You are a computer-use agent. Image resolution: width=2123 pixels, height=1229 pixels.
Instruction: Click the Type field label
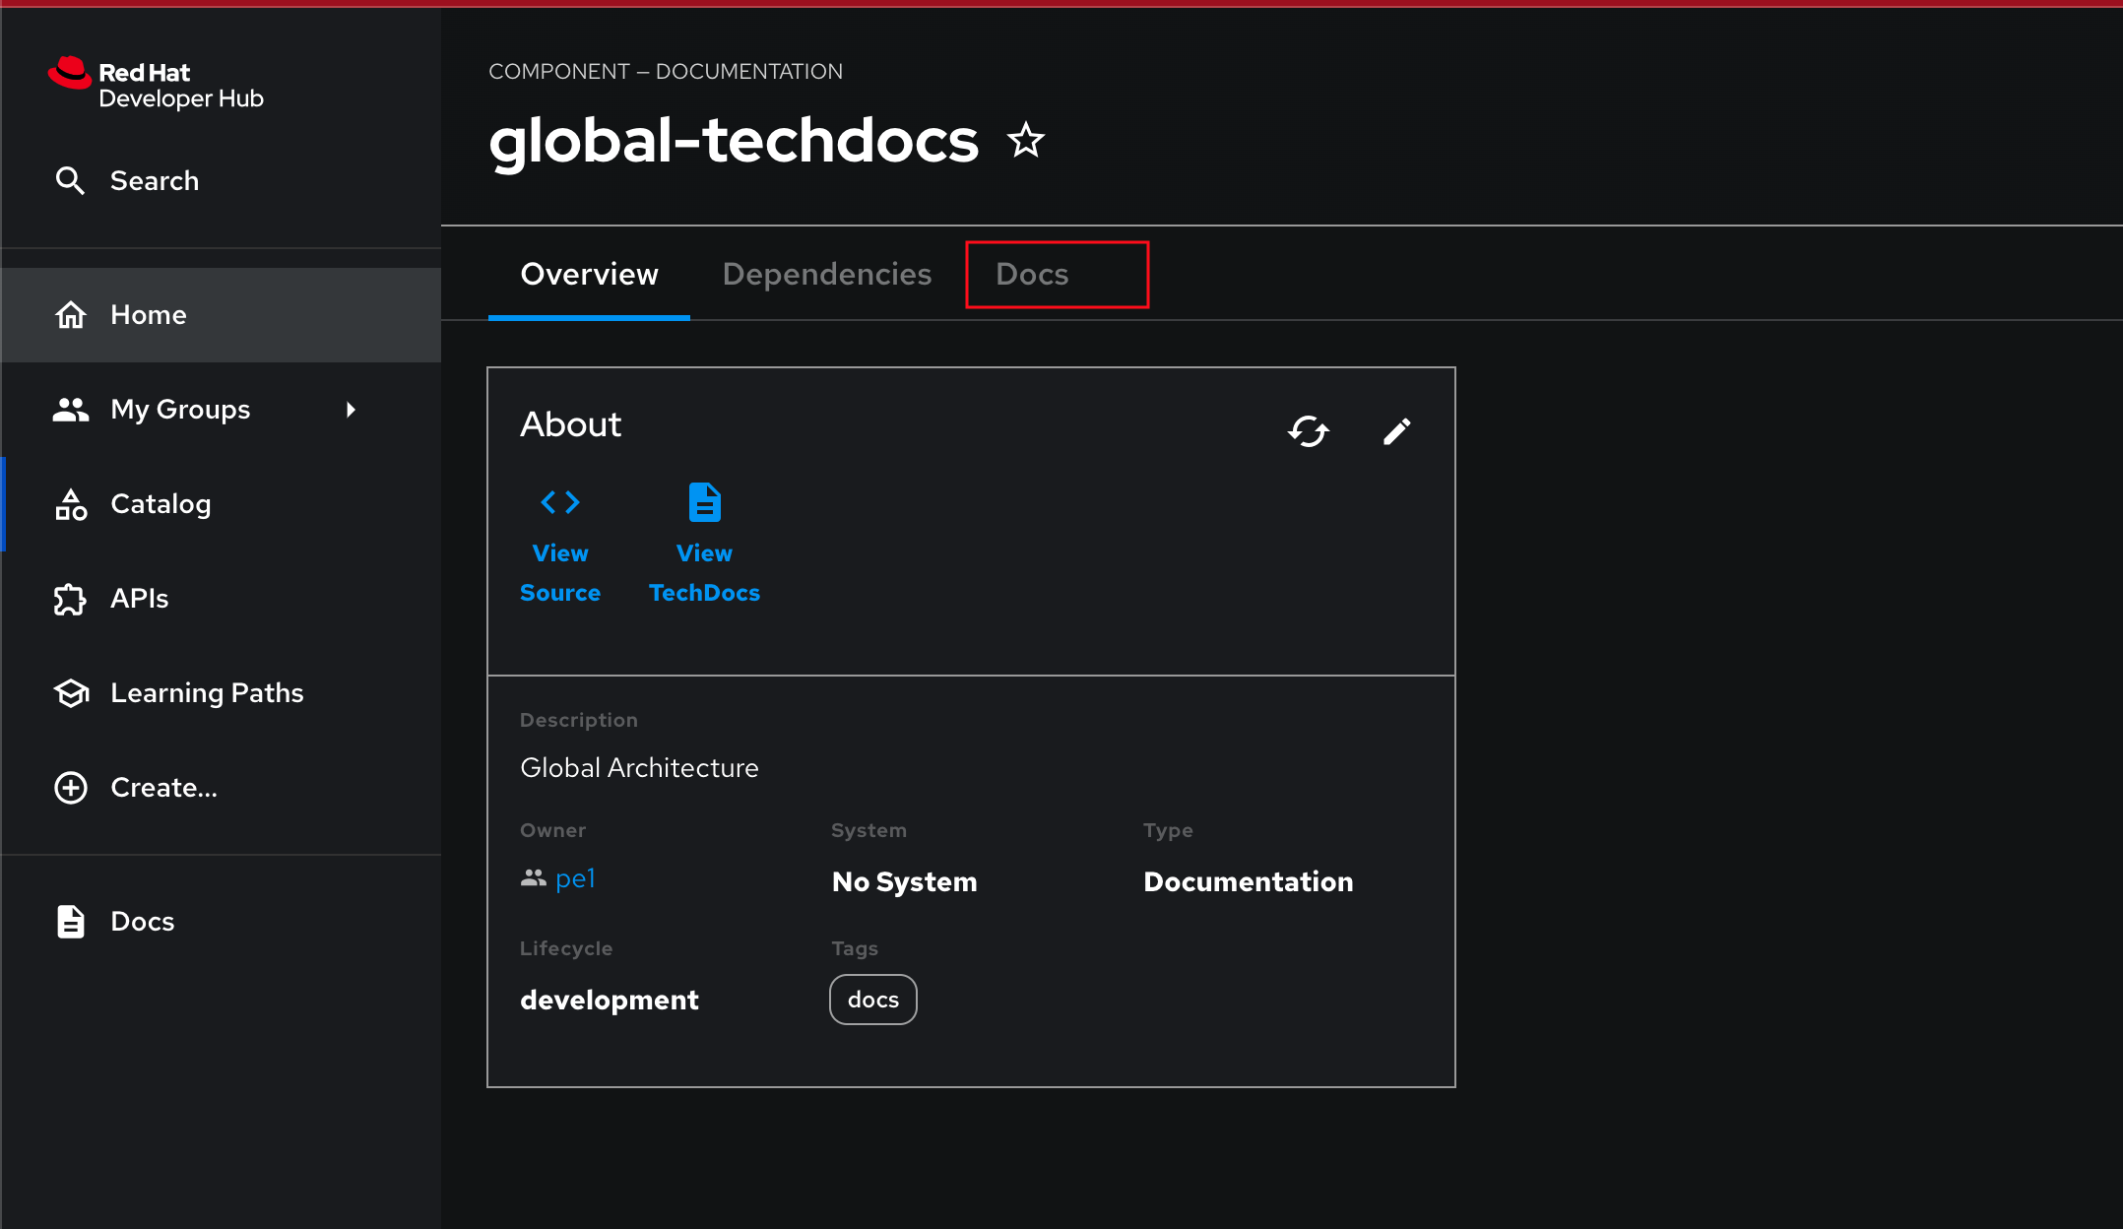coord(1168,830)
